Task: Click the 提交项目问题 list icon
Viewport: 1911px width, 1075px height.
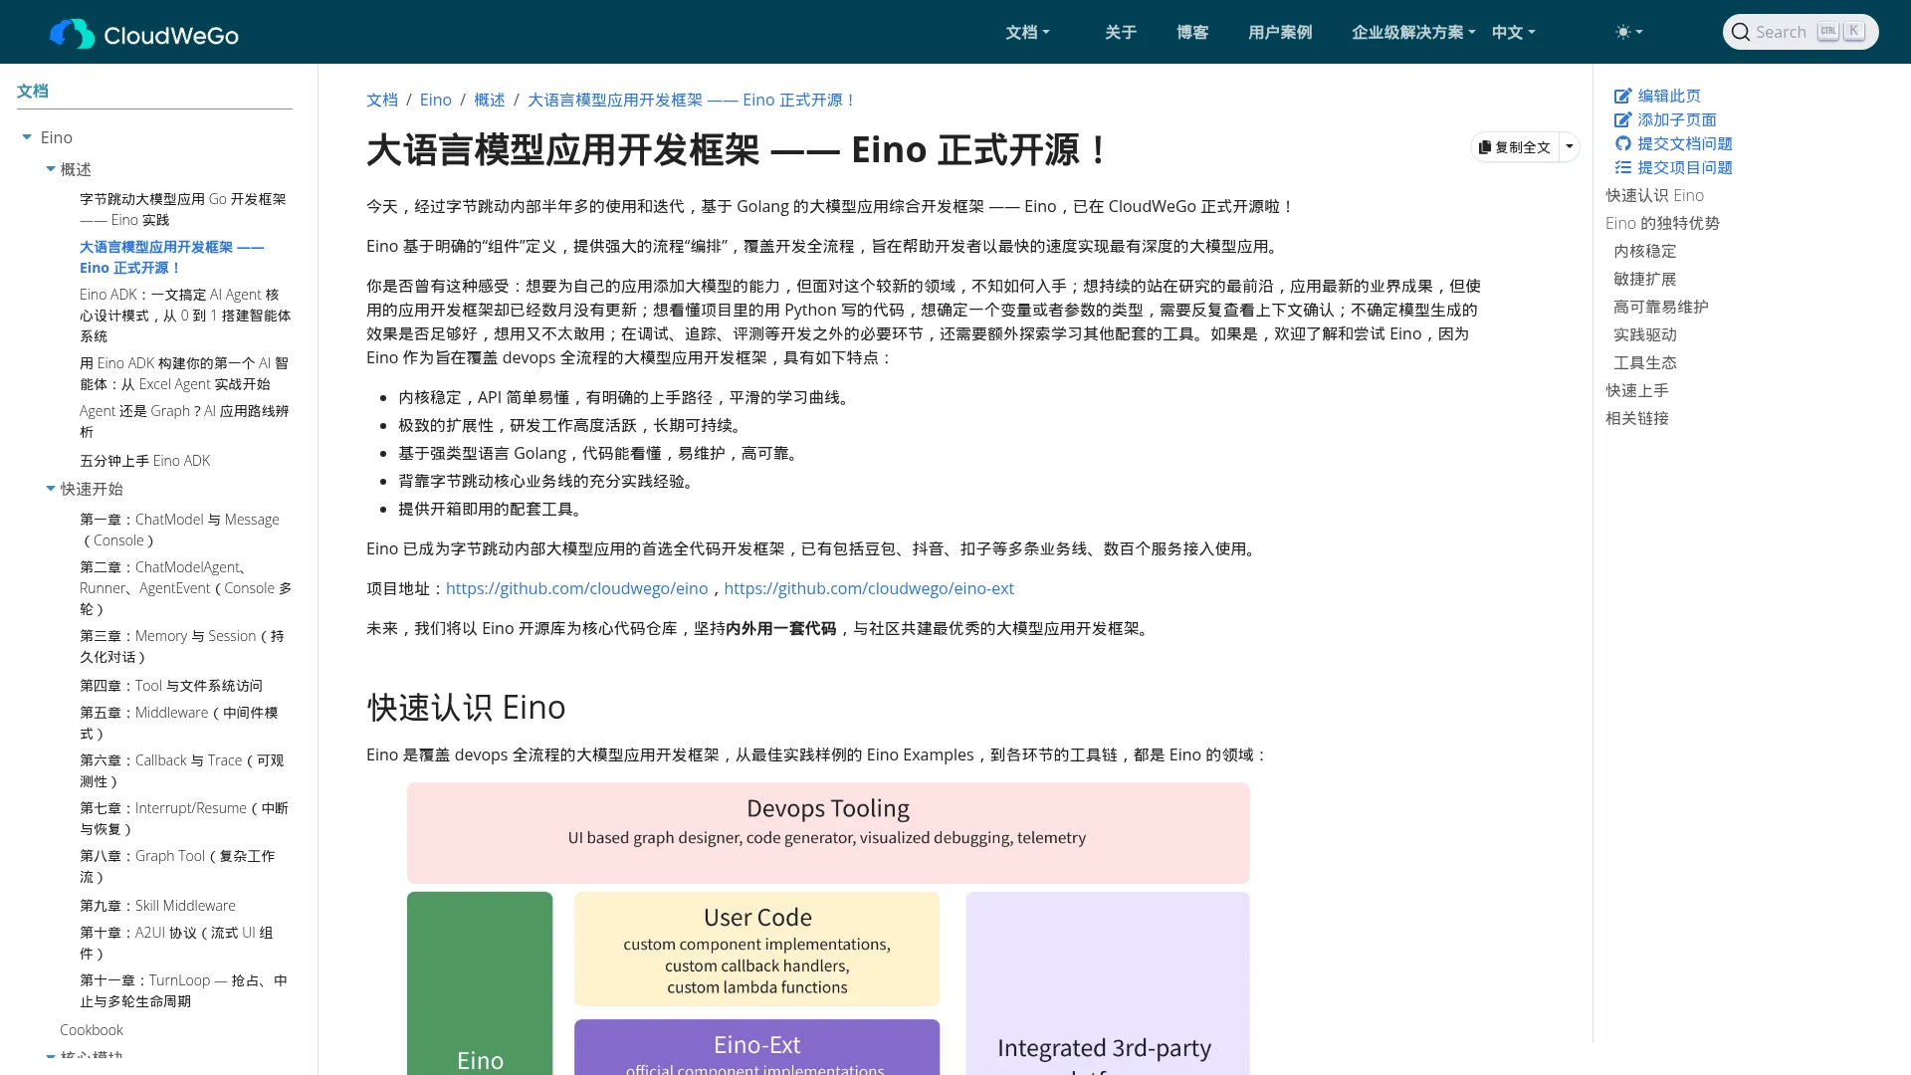Action: (x=1622, y=167)
